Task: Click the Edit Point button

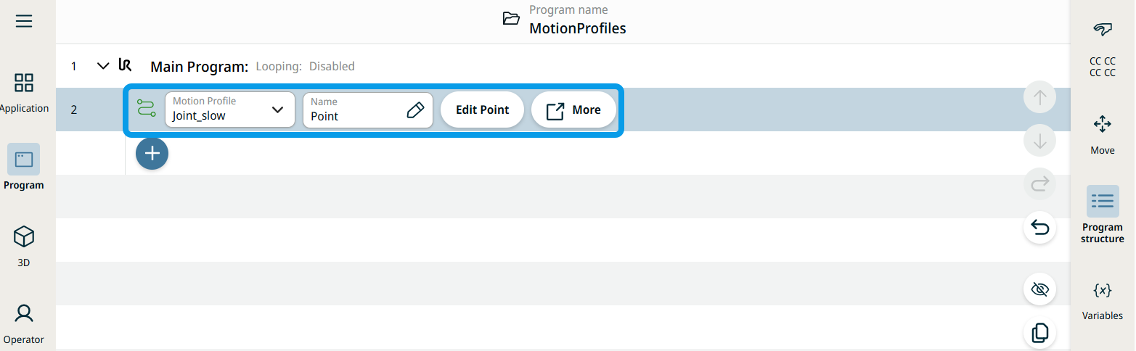Action: [482, 110]
